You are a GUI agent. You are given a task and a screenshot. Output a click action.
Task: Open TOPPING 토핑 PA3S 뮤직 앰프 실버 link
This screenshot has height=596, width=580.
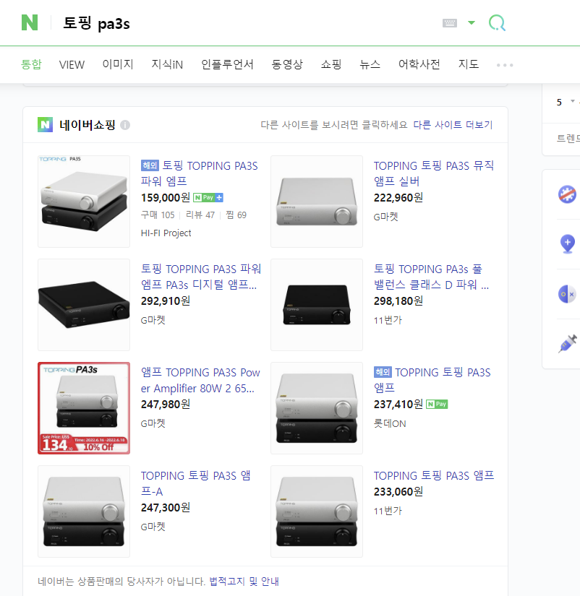point(434,173)
